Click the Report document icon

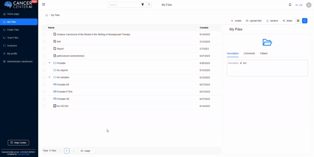tap(55, 48)
